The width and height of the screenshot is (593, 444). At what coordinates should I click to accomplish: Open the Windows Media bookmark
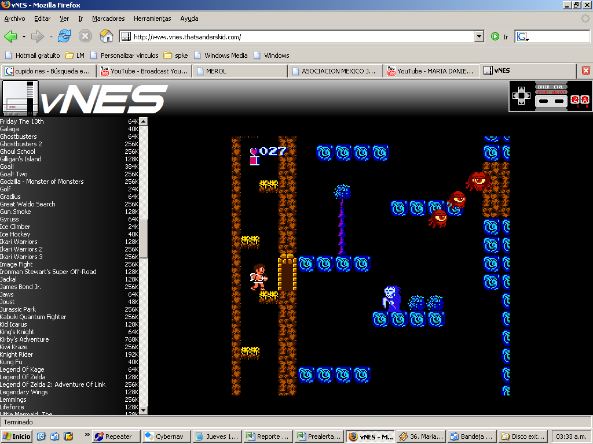pyautogui.click(x=221, y=55)
